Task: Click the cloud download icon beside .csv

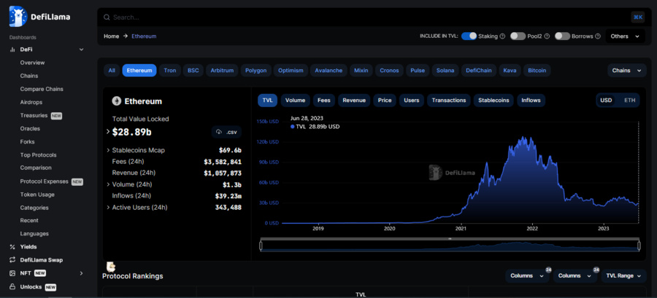Action: point(219,132)
